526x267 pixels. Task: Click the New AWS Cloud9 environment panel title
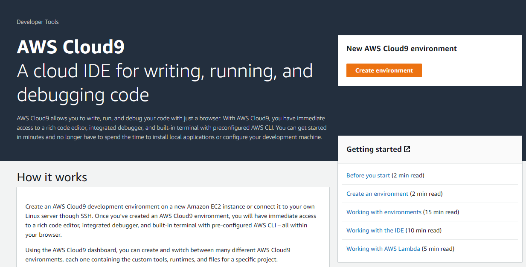401,48
